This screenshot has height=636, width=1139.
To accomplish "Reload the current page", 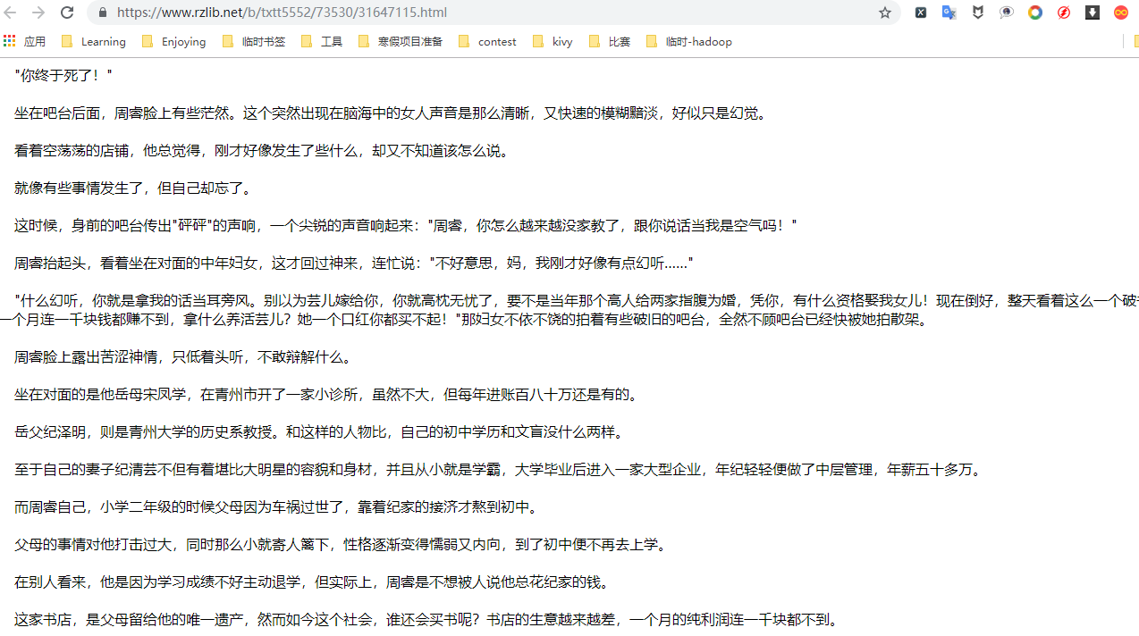I will pyautogui.click(x=66, y=13).
